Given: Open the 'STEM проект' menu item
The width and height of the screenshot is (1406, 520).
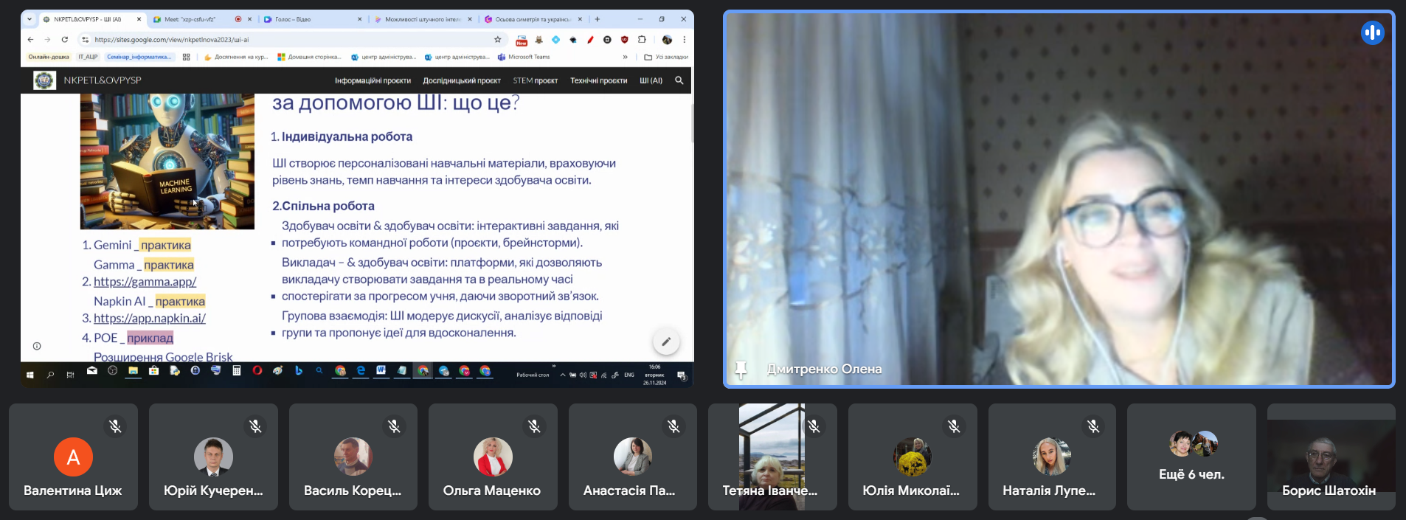Looking at the screenshot, I should pos(535,80).
